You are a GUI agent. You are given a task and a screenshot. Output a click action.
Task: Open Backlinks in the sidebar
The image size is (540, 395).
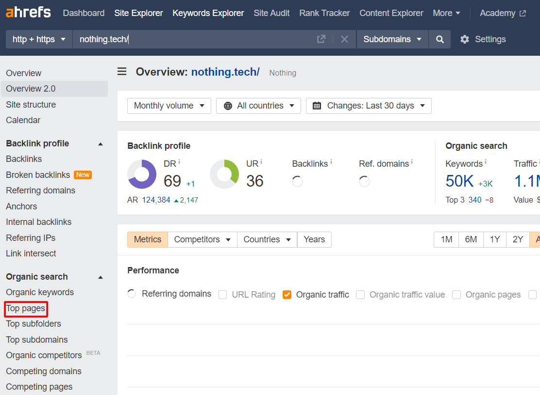24,159
